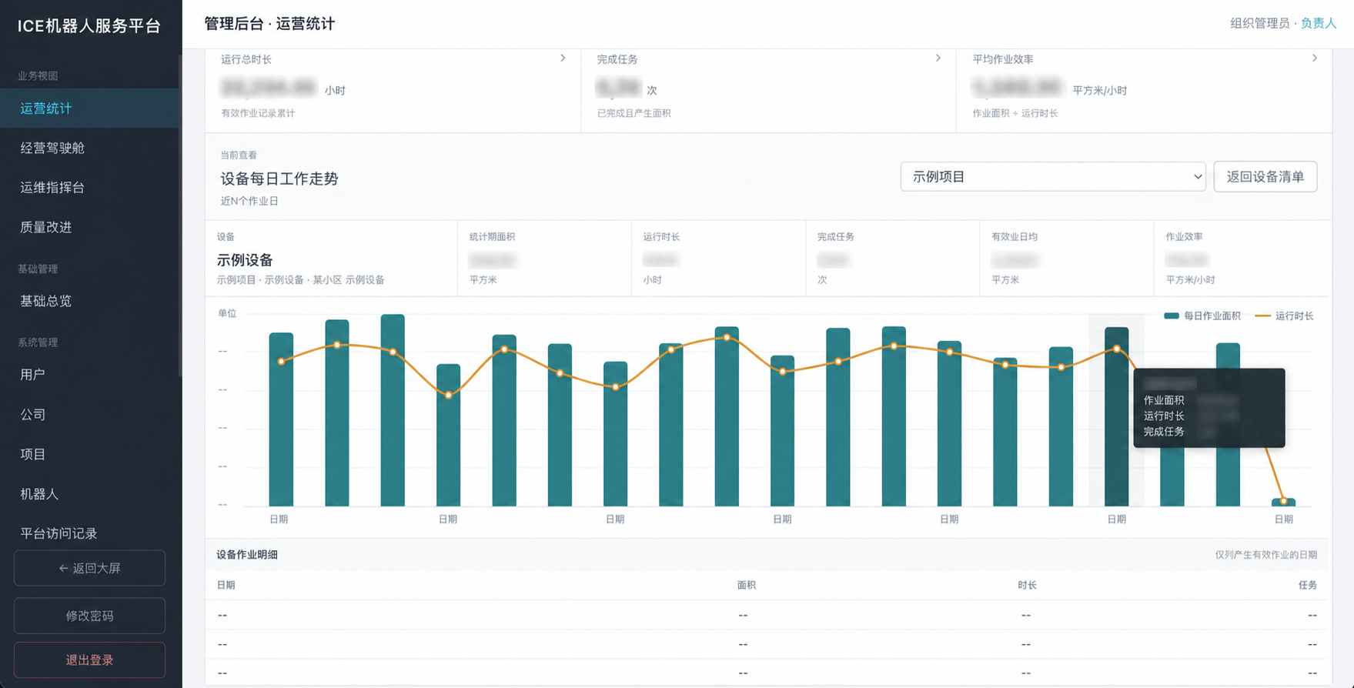Click the 管理后台 · 运营统计 page title
Viewport: 1354px width, 688px height.
click(269, 24)
